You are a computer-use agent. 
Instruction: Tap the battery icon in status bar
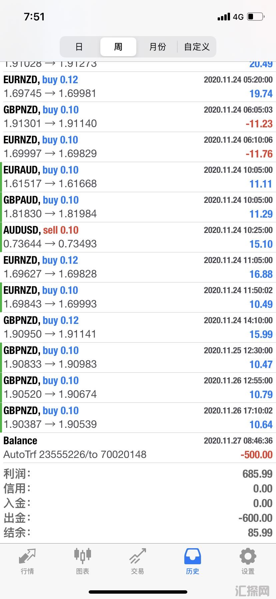point(256,17)
